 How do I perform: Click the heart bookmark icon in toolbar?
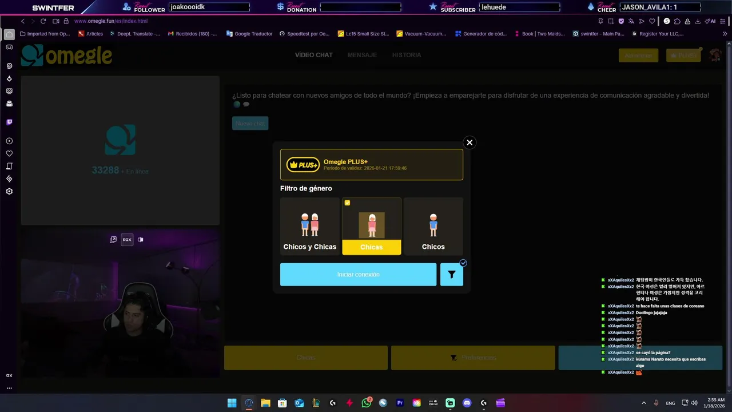652,21
